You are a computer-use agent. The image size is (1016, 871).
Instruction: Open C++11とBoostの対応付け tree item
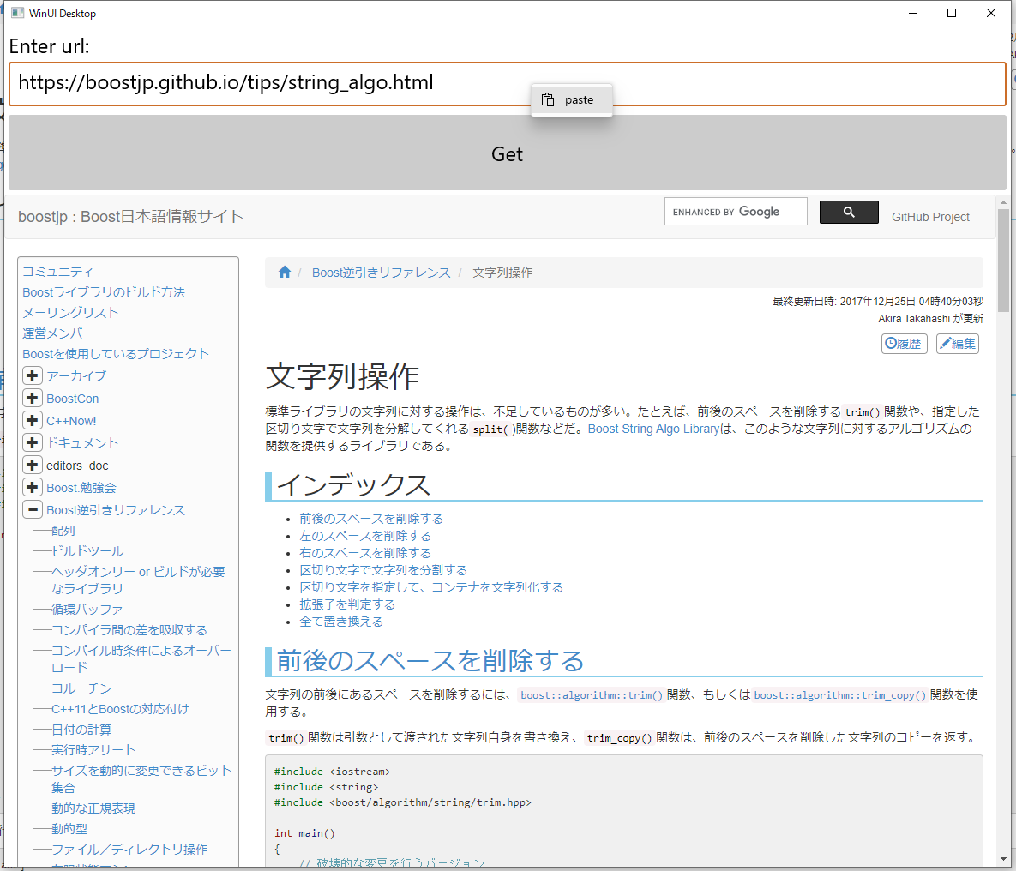click(x=121, y=709)
